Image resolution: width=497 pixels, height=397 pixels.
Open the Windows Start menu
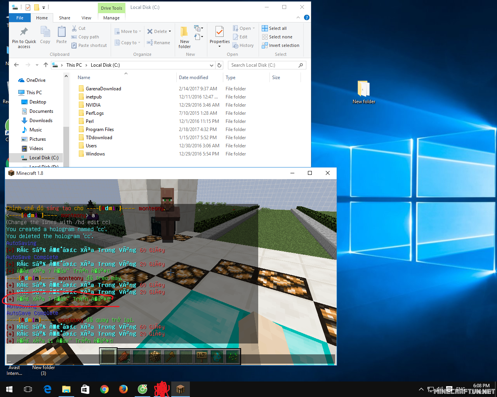(x=9, y=389)
